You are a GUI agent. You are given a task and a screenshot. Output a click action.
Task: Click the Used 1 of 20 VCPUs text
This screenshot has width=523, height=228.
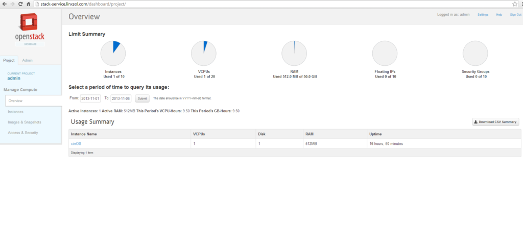point(204,77)
